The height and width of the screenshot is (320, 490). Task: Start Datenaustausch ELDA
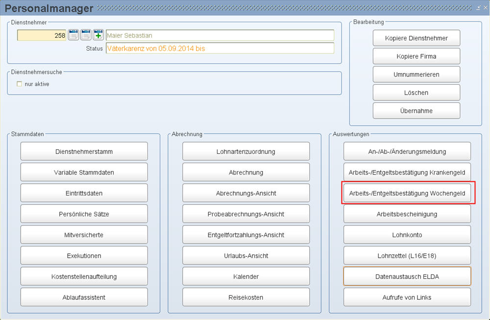(x=407, y=276)
